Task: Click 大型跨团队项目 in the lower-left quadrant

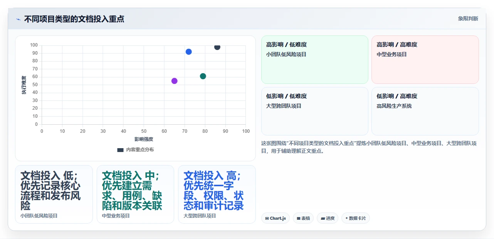Action: click(284, 106)
